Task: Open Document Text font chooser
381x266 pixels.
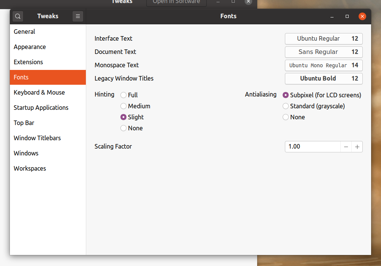Action: 324,52
